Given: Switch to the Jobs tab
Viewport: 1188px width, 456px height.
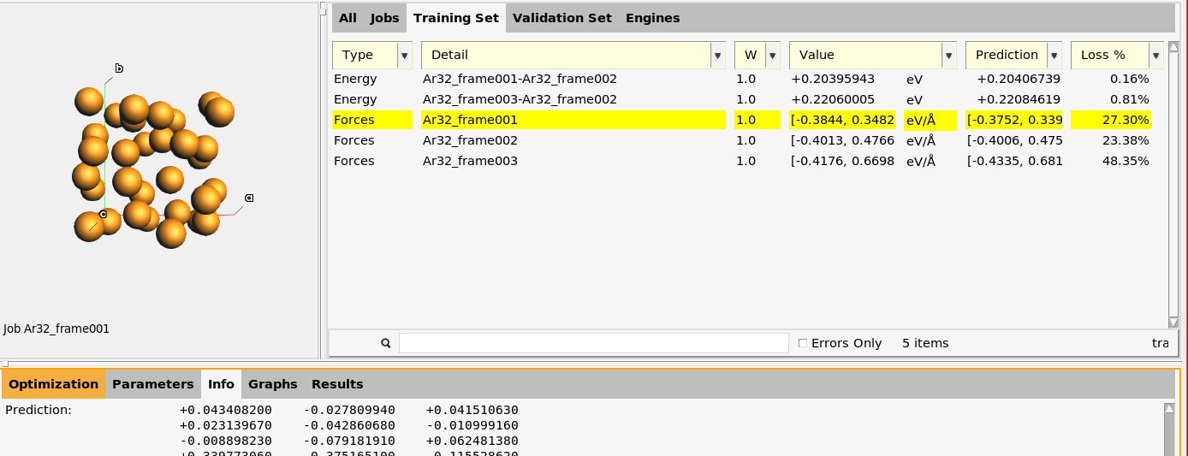Looking at the screenshot, I should 384,18.
